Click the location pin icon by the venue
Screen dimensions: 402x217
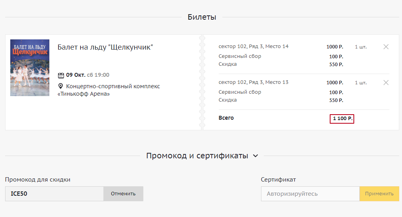61,86
